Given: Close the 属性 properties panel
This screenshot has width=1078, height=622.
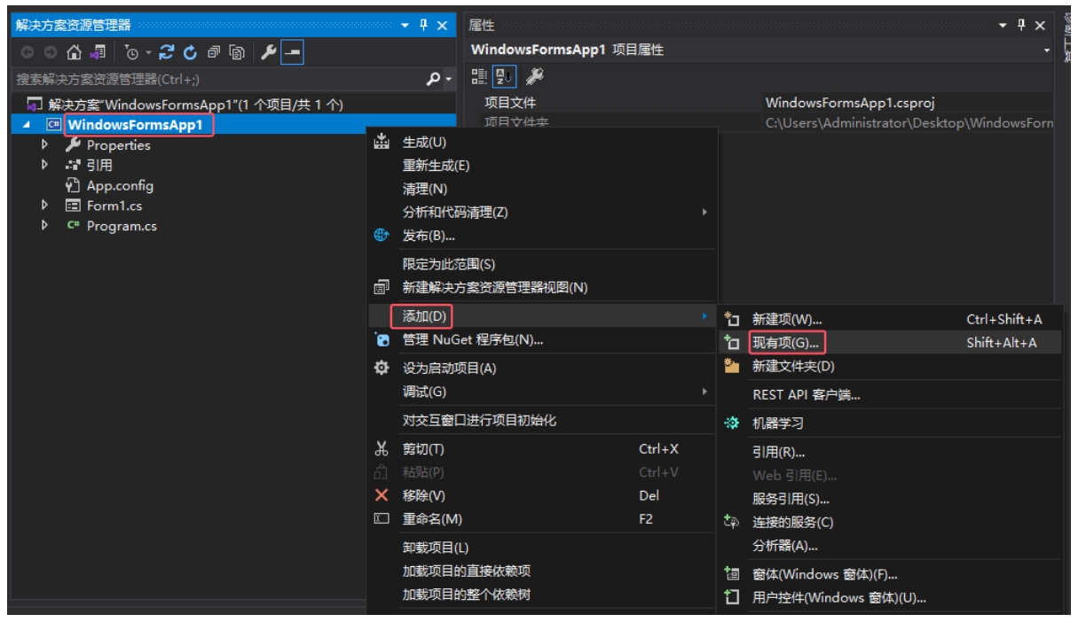Looking at the screenshot, I should point(1041,25).
